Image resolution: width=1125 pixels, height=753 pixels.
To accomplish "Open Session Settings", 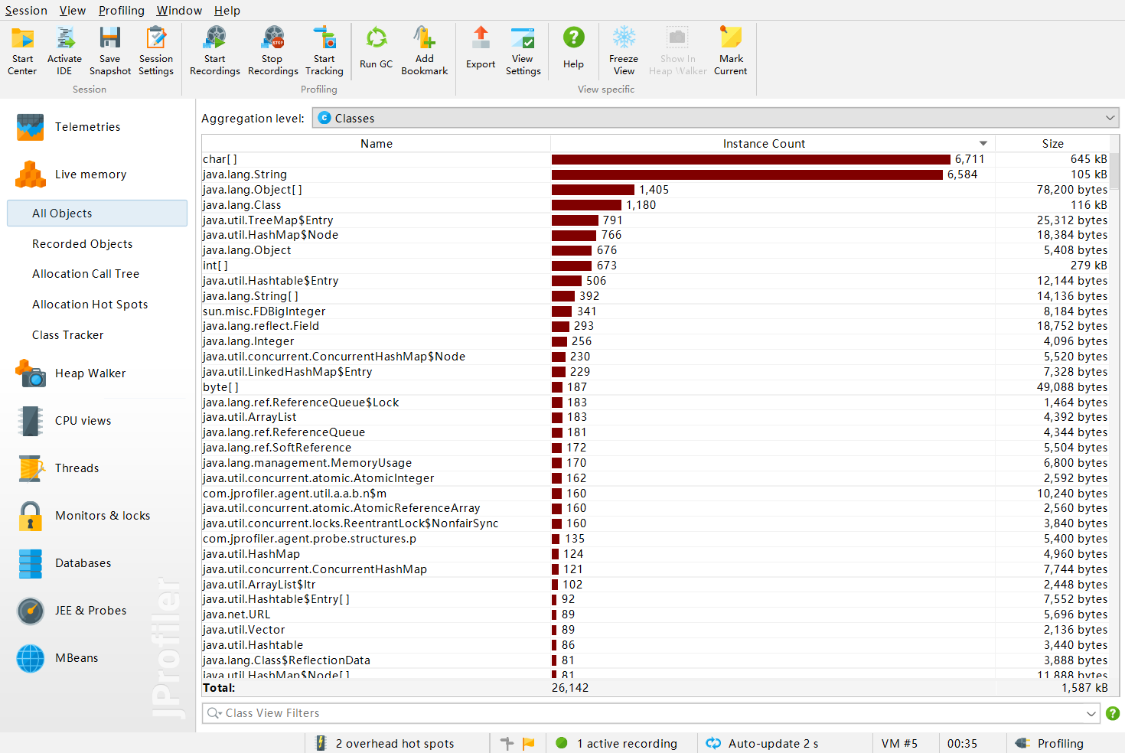I will point(156,51).
